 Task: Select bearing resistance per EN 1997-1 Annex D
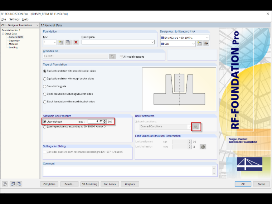45,127
